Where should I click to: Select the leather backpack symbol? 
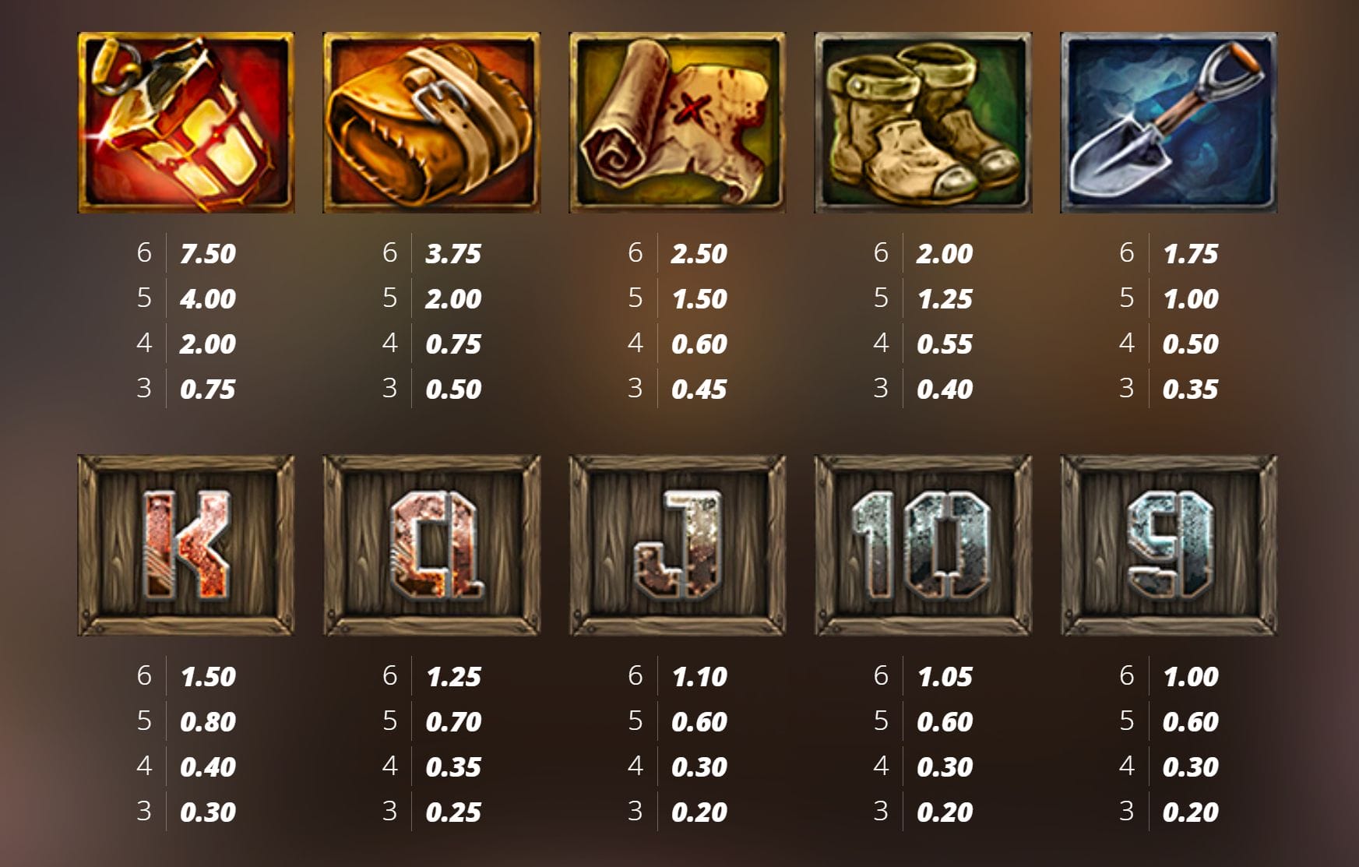[x=431, y=122]
